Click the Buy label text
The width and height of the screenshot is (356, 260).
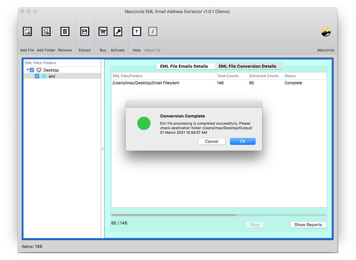tap(103, 50)
